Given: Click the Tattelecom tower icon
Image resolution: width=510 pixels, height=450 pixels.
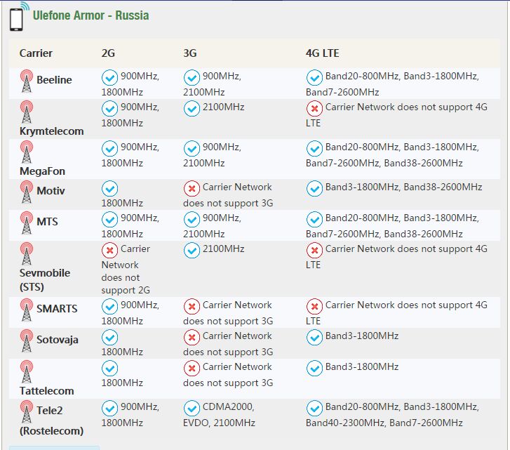Looking at the screenshot, I should 27,371.
